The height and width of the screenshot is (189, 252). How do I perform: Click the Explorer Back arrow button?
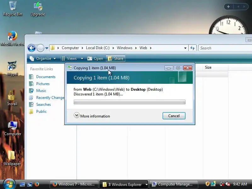[32, 48]
